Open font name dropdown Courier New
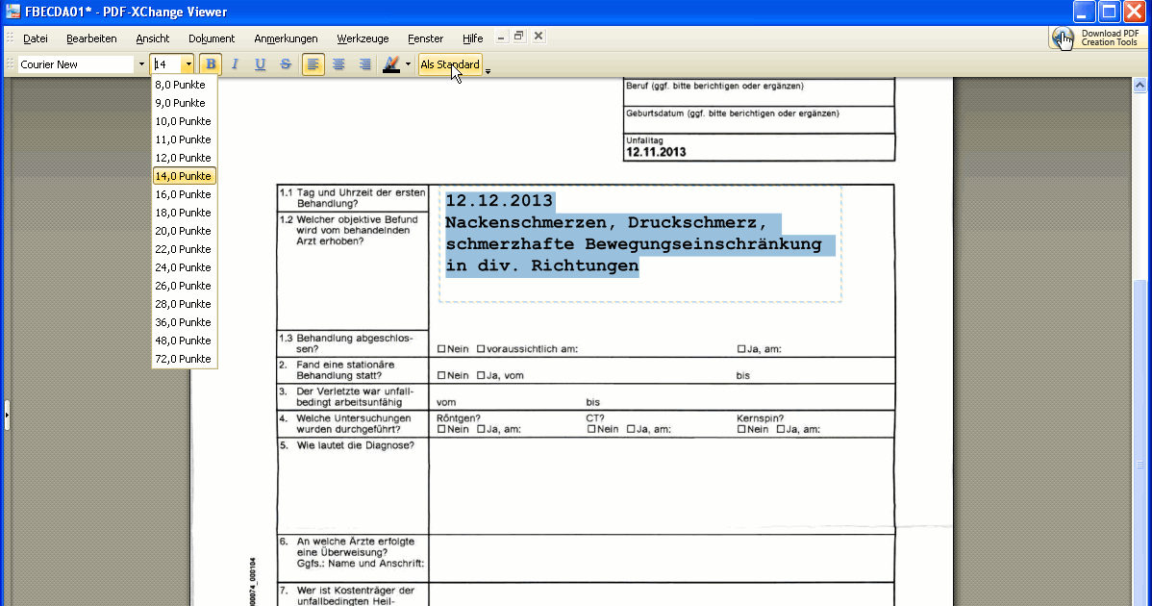Screen dimensions: 1152x606 [141, 64]
